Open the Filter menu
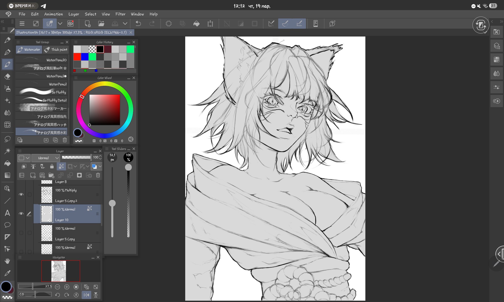Viewport: 504px width, 302px height. 120,14
